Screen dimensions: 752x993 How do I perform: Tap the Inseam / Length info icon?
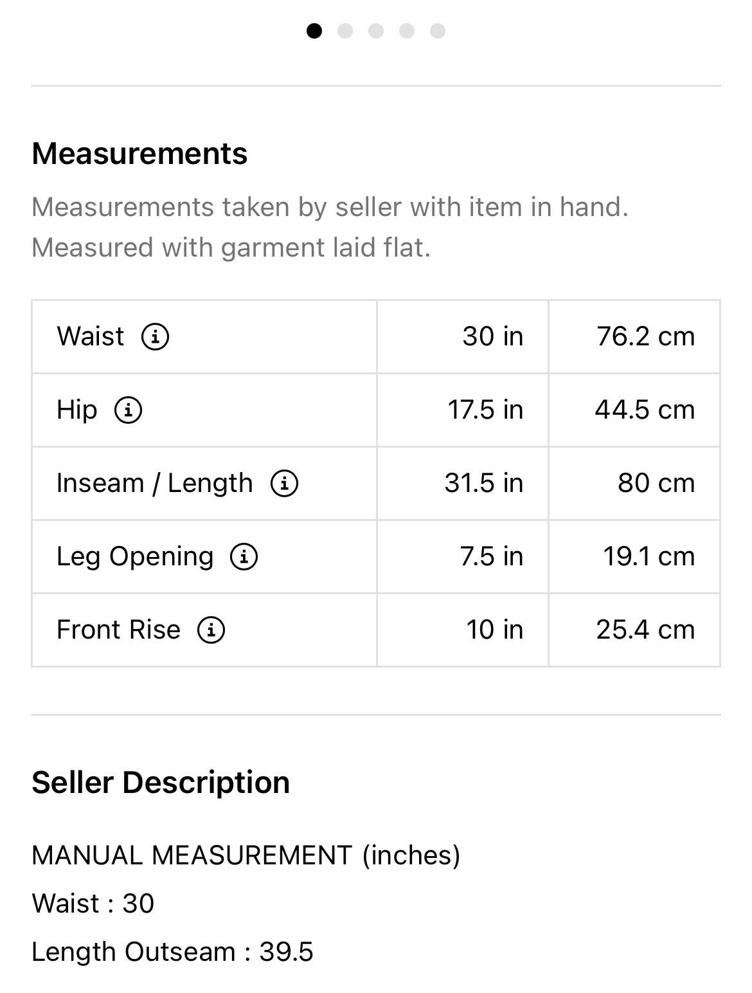pyautogui.click(x=284, y=483)
